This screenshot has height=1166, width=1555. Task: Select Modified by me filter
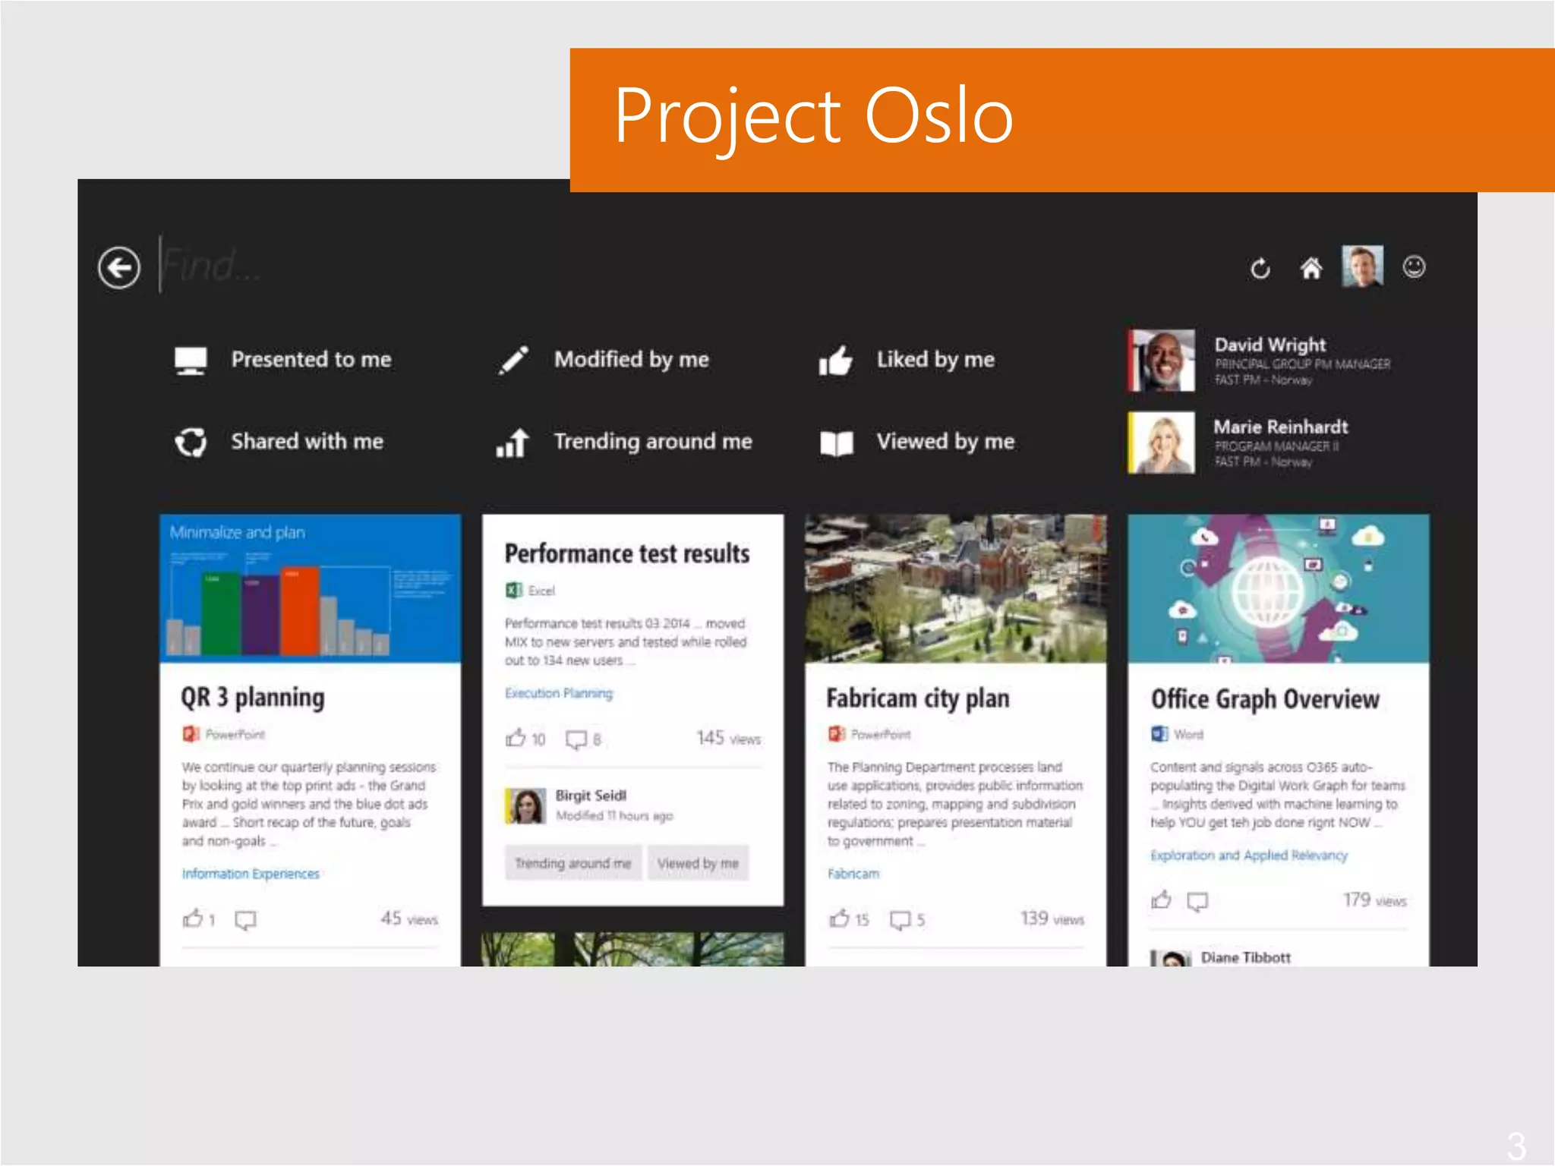[x=632, y=359]
